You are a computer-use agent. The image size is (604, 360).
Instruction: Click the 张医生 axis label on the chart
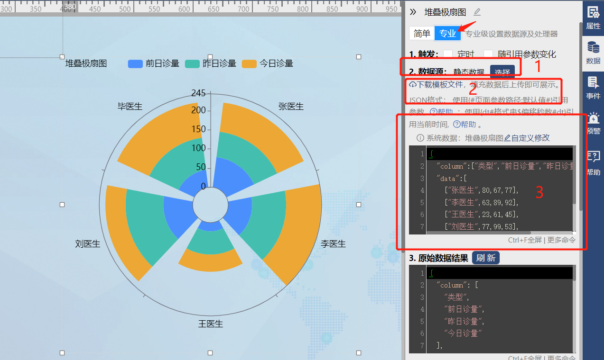tap(291, 107)
